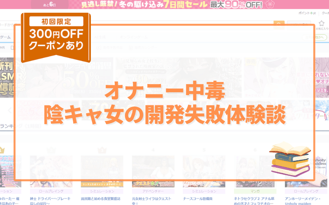Click アドベンチャー tag under 元女剣士ライラ thumbnail
This screenshot has height=205, width=329.
(153, 191)
